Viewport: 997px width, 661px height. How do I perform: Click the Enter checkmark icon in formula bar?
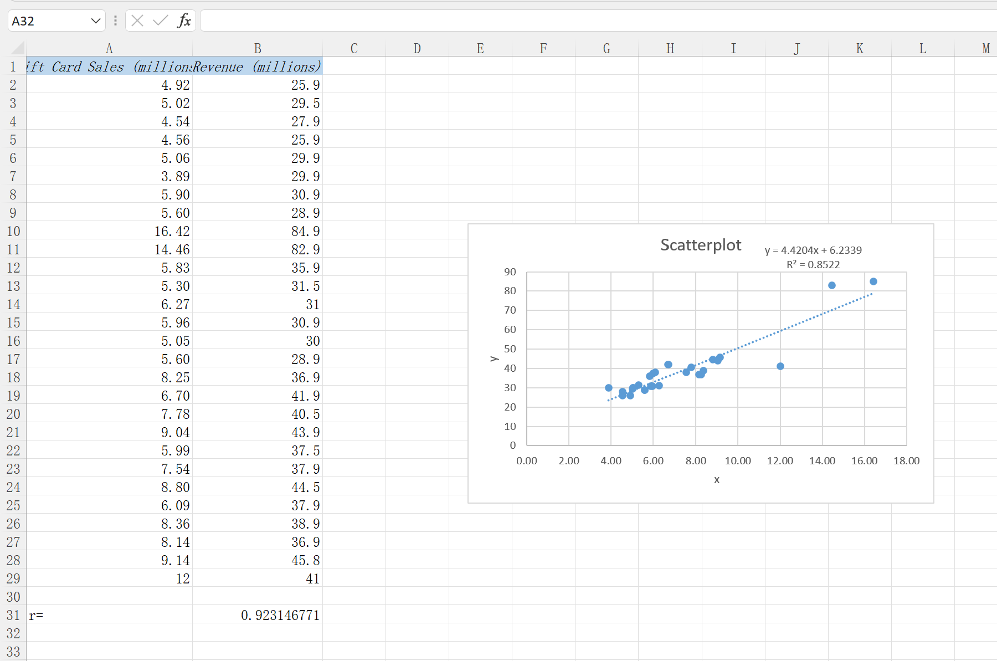pos(161,21)
